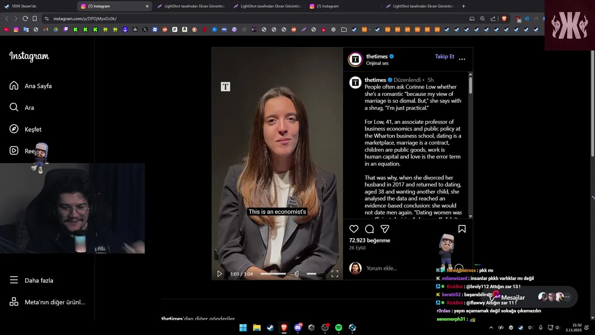595x335 pixels.
Task: Open Meta'nın diğer ürünleri menu
Action: point(47,302)
